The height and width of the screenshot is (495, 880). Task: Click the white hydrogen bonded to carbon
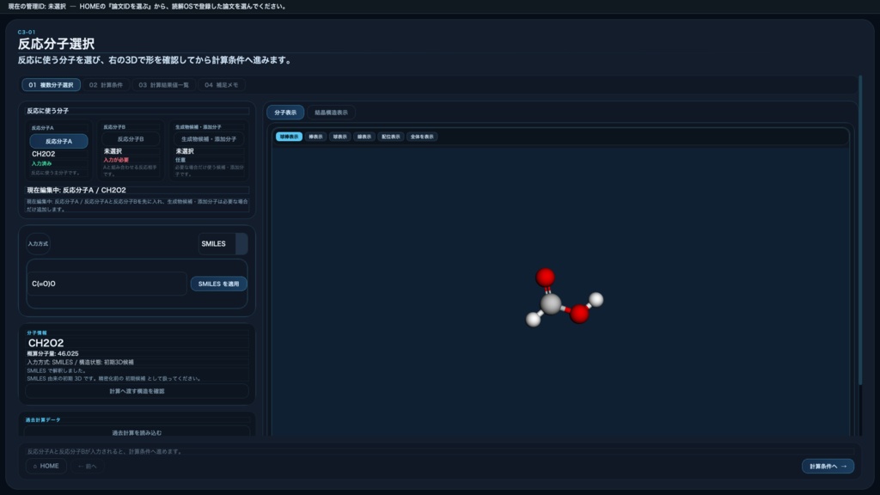point(533,320)
